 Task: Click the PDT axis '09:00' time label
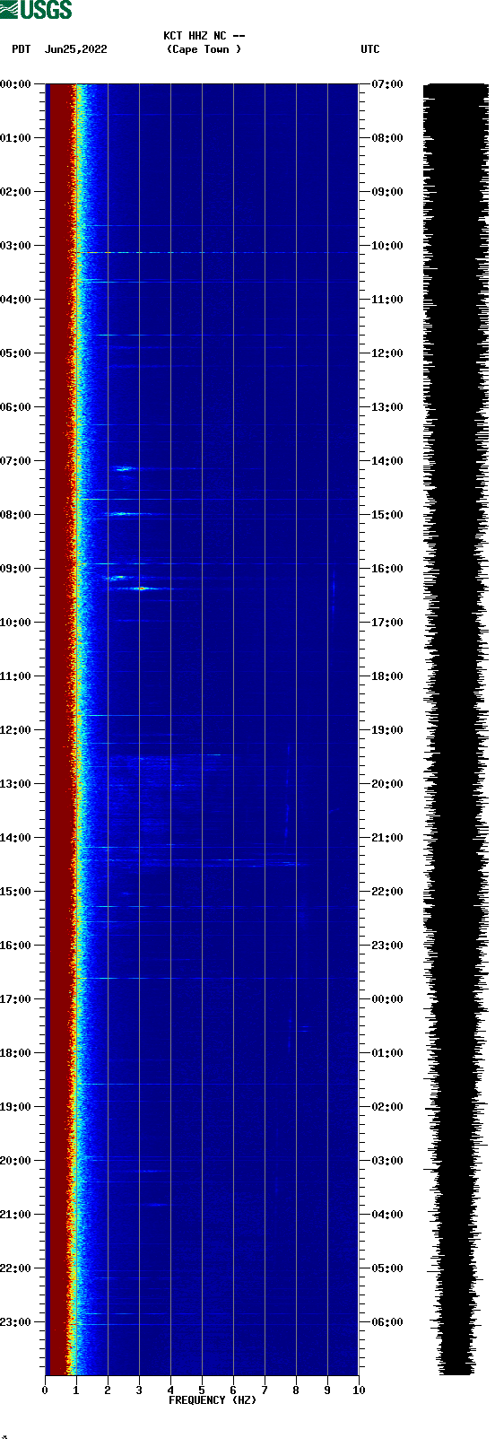[x=16, y=569]
